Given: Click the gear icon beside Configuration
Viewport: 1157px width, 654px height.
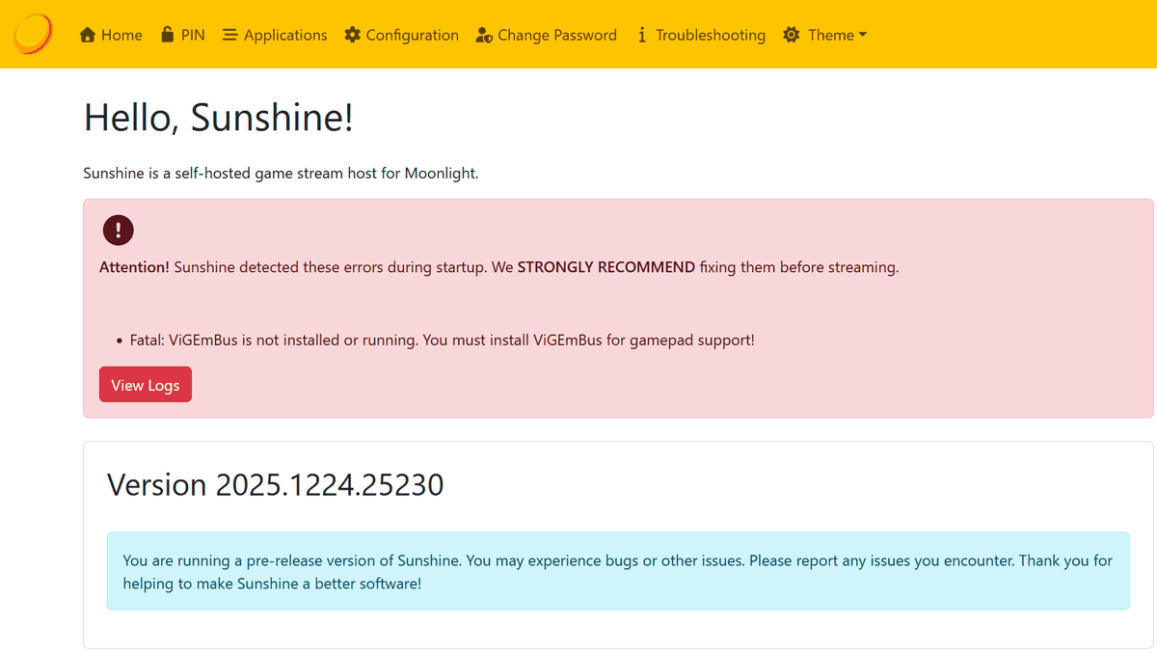Looking at the screenshot, I should (352, 36).
